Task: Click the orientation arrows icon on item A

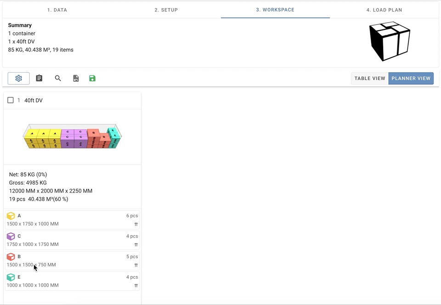Action: [x=136, y=224]
